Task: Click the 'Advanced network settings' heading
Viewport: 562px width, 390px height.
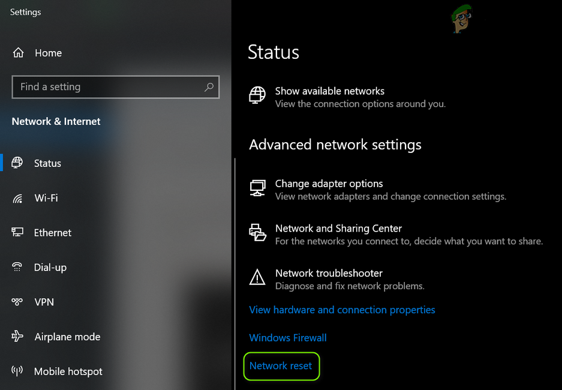Action: tap(335, 145)
